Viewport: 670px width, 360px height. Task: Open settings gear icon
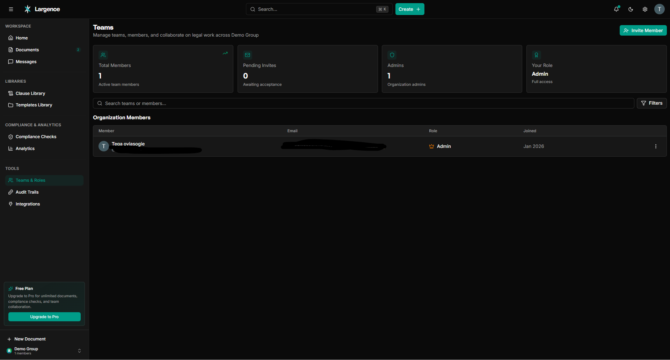[x=645, y=9]
